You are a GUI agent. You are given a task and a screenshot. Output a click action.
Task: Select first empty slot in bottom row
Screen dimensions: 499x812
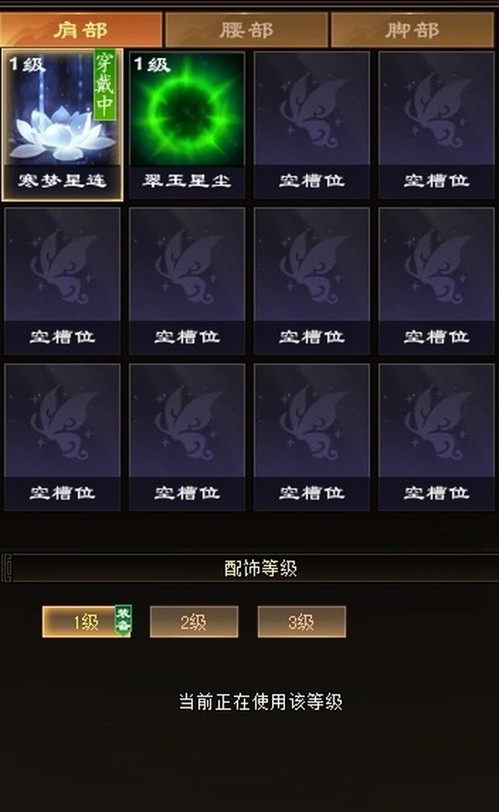click(62, 437)
